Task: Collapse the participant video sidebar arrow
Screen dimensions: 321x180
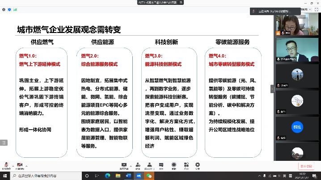Action: point(272,89)
